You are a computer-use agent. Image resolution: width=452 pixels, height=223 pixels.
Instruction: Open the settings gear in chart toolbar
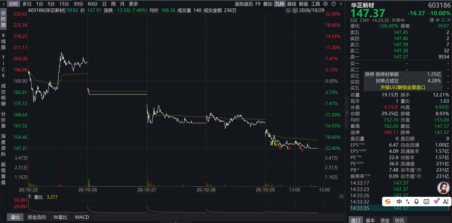point(326,4)
